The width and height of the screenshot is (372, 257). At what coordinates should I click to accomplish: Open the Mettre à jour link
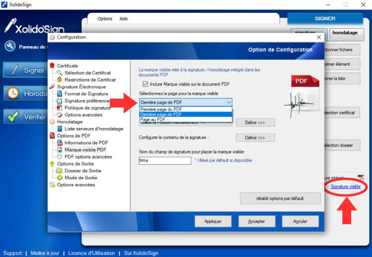(x=45, y=253)
